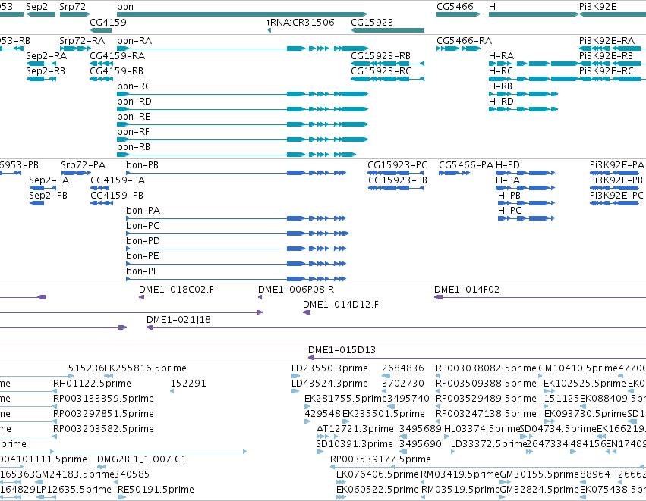Click clone DME1-006P08.R
646x501 pixels.
coord(260,297)
